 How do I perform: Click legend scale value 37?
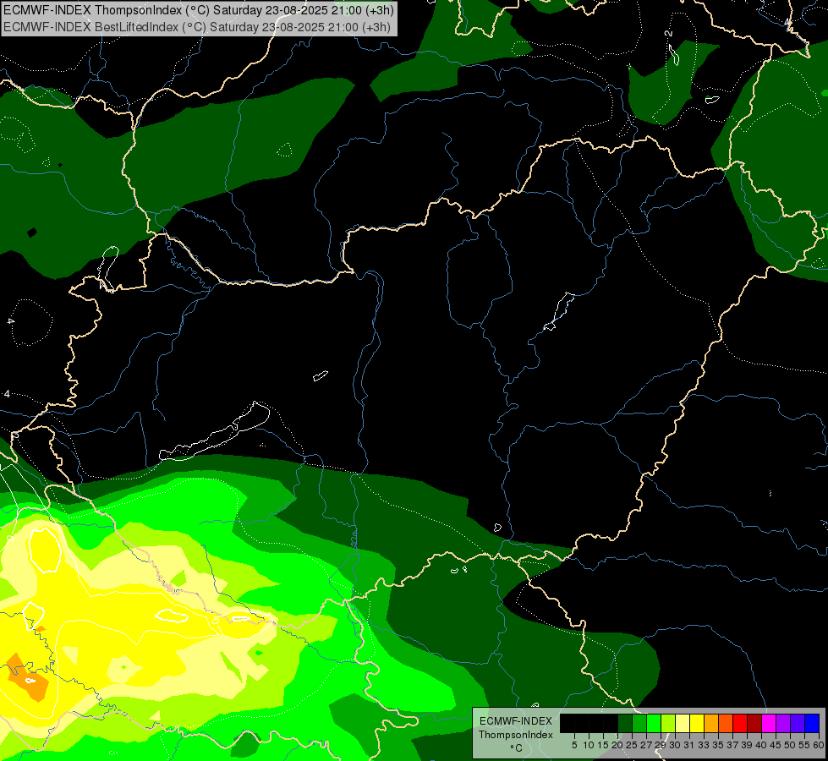[x=732, y=745]
